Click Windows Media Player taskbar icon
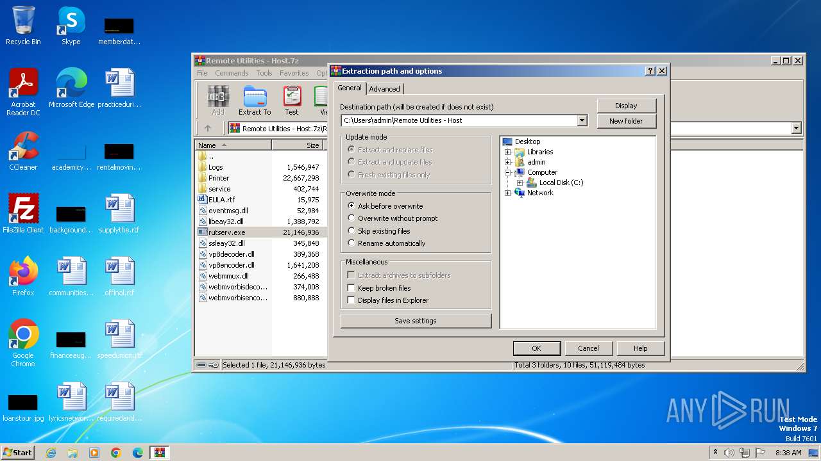821x461 pixels. [x=94, y=453]
